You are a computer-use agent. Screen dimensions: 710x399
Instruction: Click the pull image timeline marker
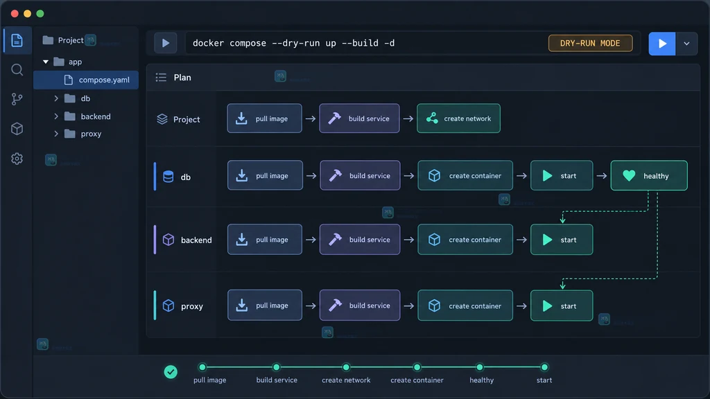click(202, 367)
